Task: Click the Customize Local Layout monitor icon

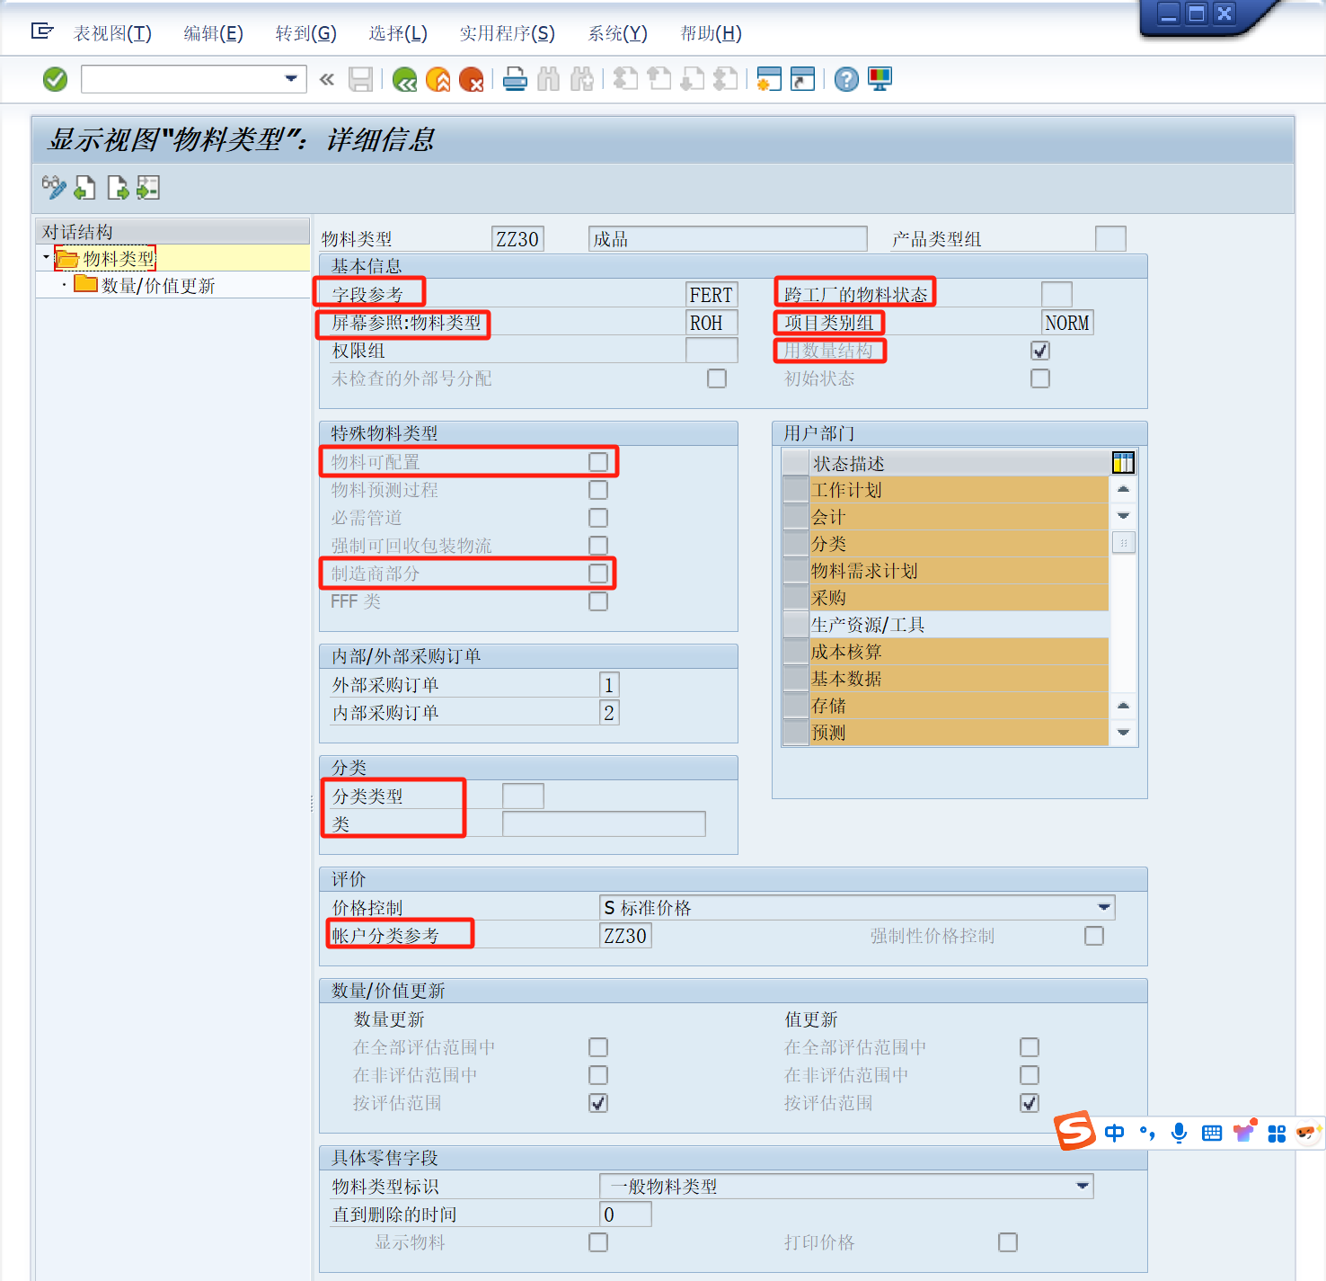Action: [x=880, y=79]
